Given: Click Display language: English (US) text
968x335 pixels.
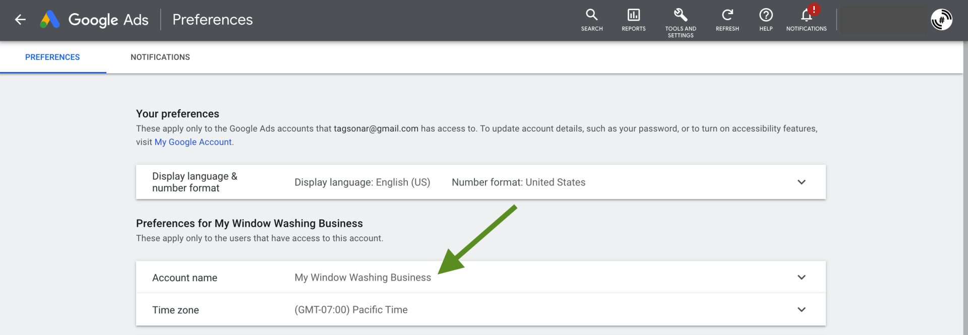Looking at the screenshot, I should pos(362,182).
